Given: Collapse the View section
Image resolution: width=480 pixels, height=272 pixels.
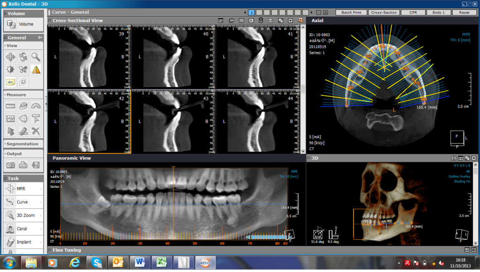Looking at the screenshot, I should [12, 46].
